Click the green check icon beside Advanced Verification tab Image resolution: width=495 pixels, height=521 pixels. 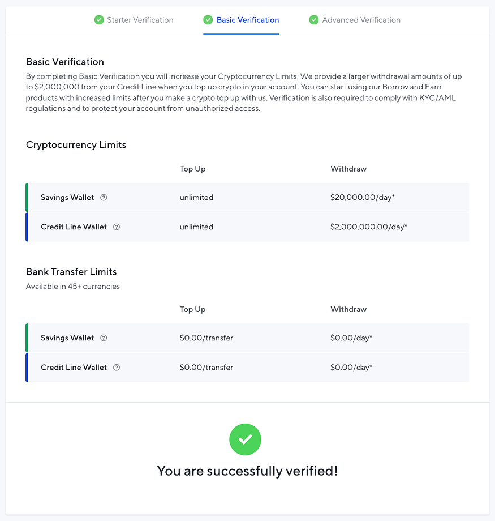point(314,20)
